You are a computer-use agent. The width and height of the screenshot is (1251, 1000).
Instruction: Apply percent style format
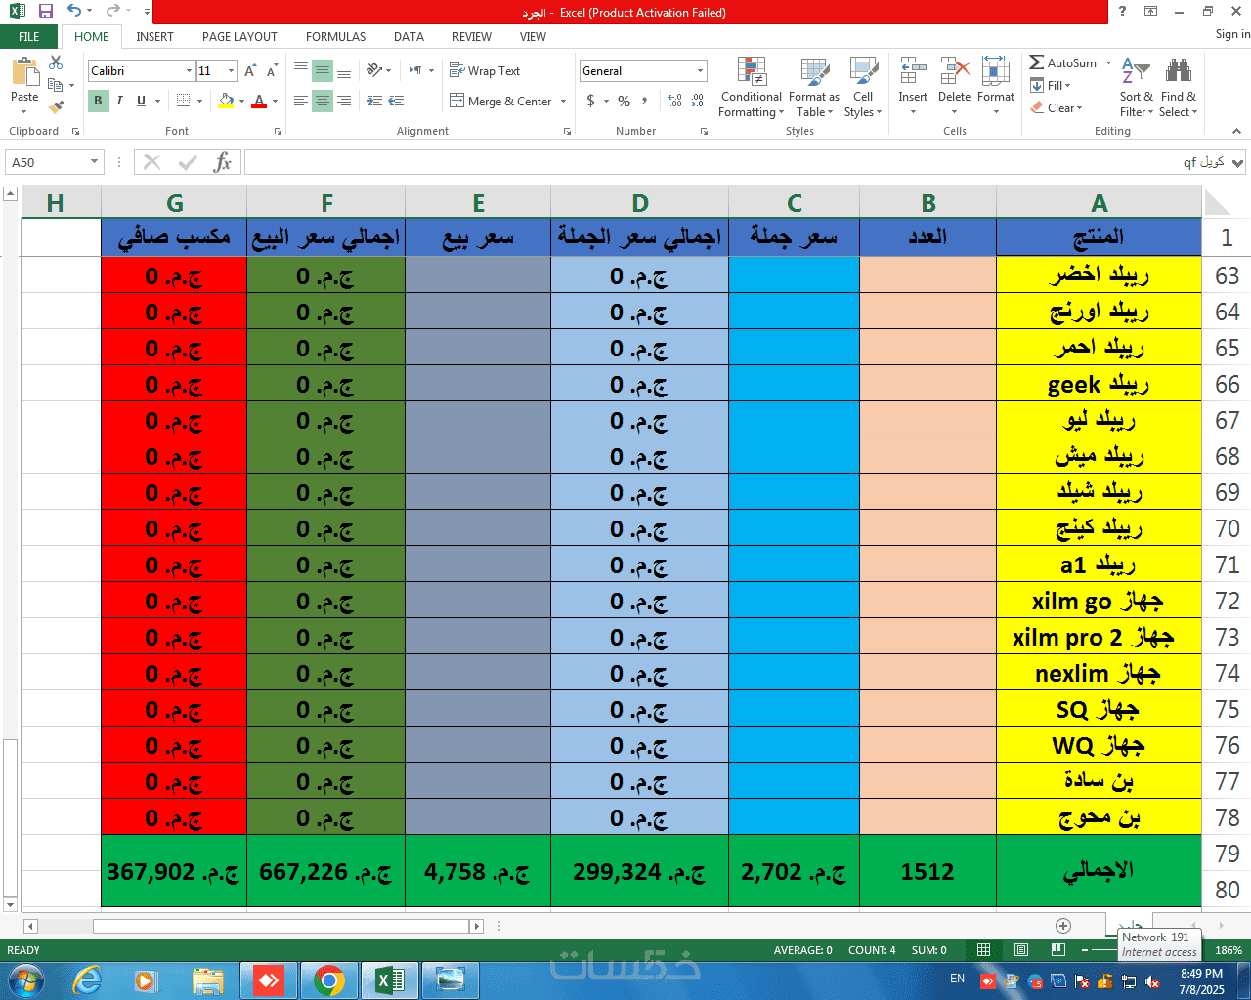[x=624, y=101]
